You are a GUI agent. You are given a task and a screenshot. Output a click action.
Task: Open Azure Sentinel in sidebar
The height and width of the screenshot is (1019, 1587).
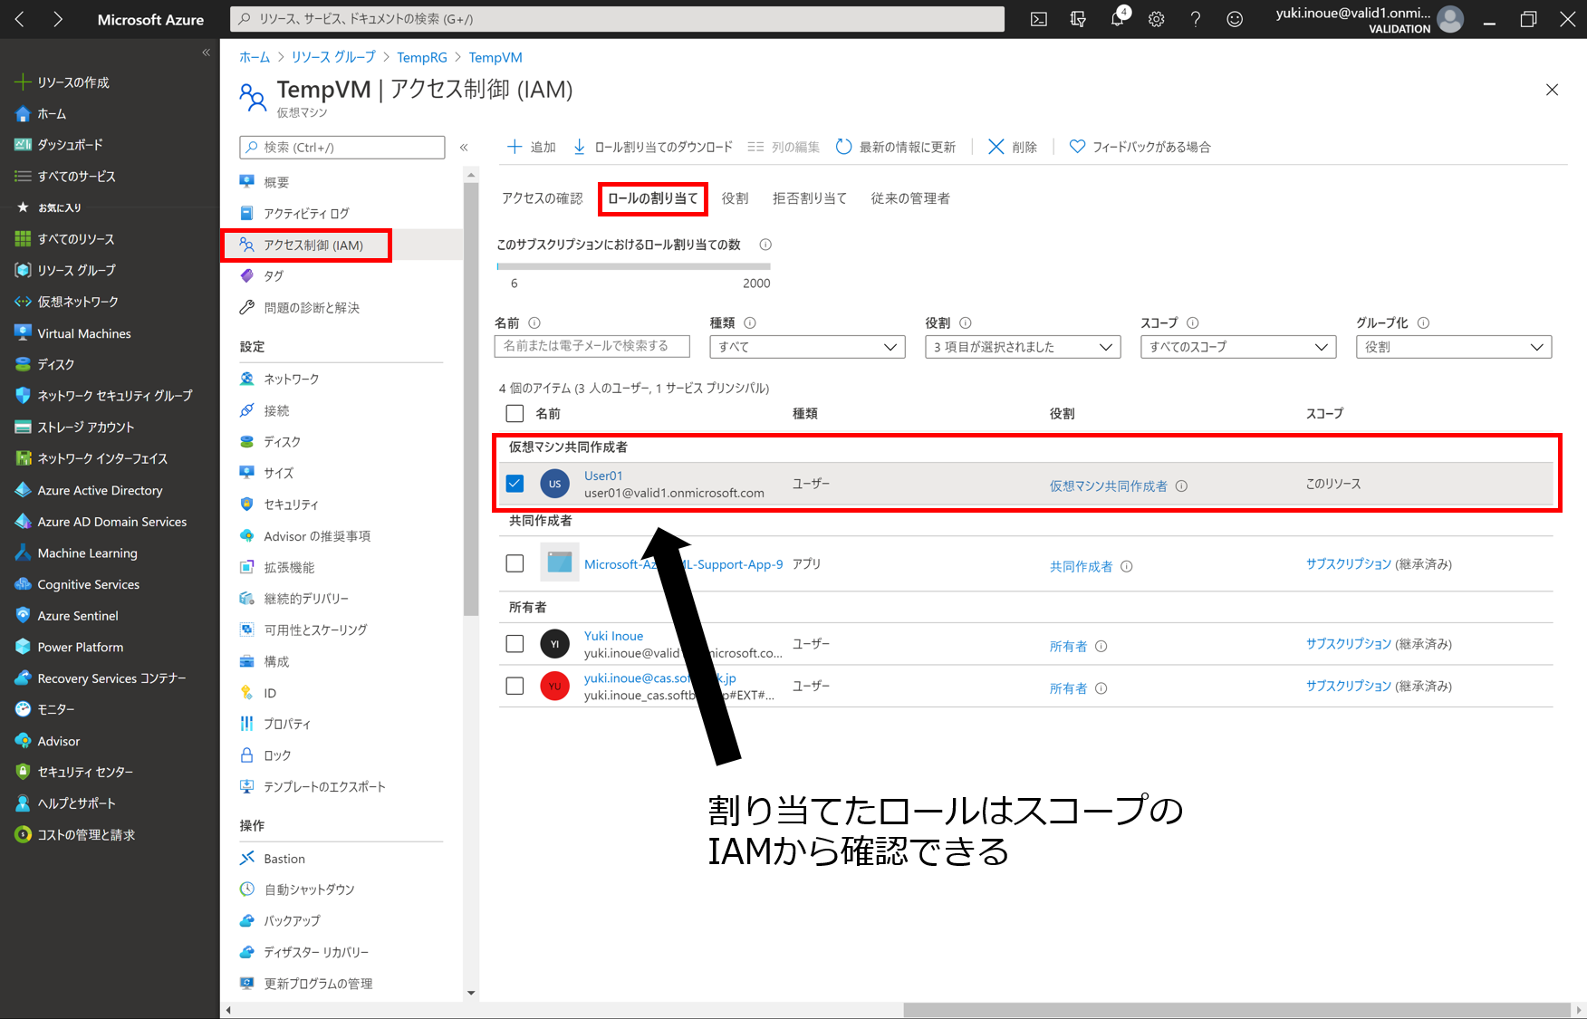click(77, 616)
